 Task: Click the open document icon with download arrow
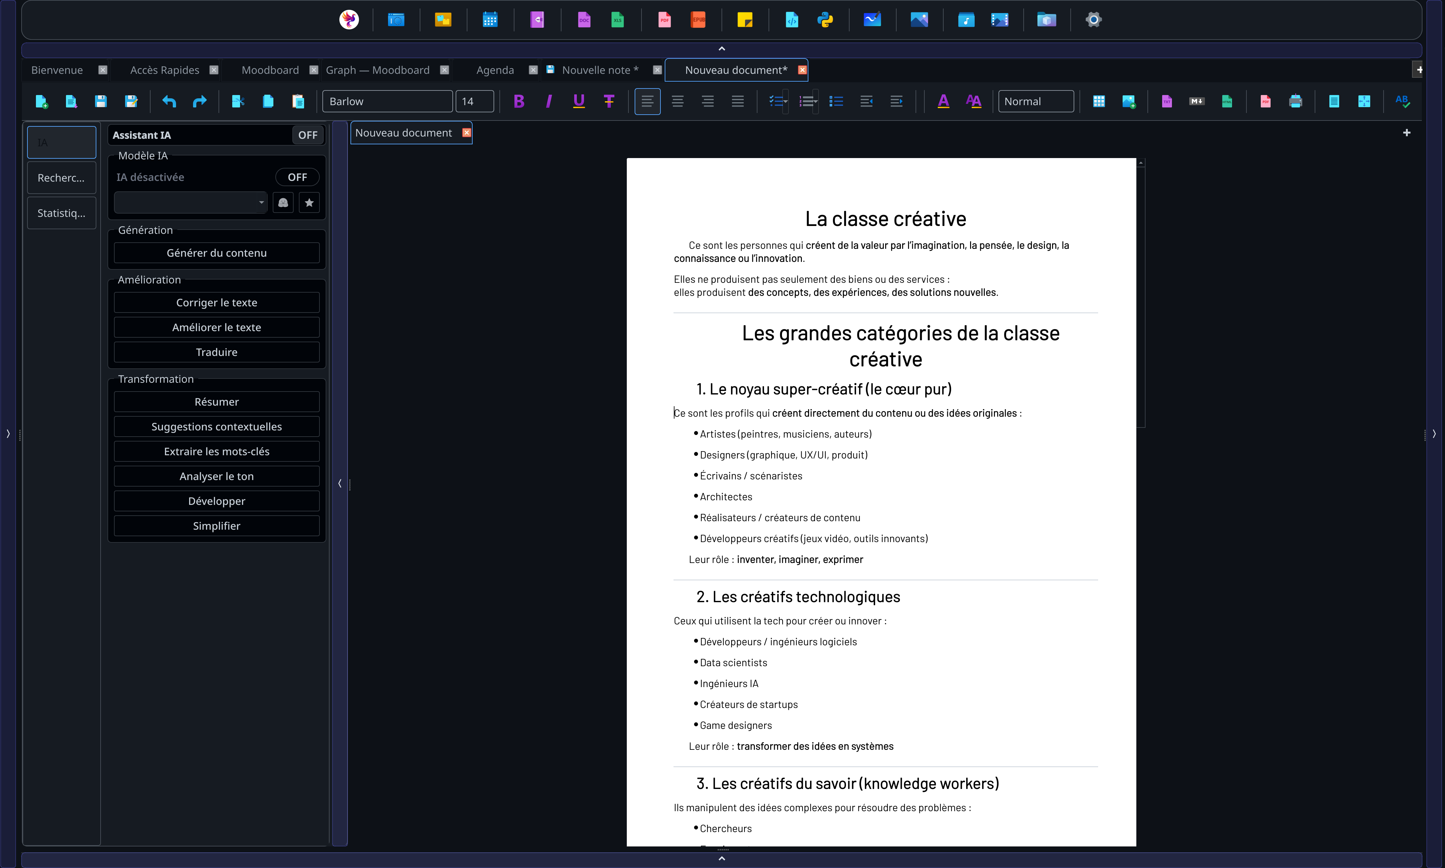click(x=72, y=102)
